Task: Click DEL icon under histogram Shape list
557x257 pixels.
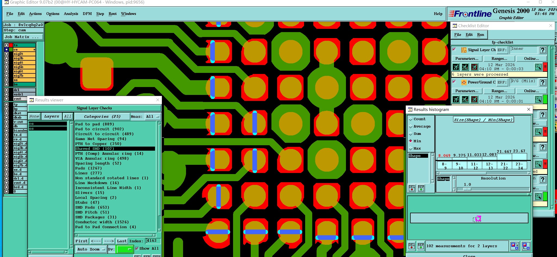Action: coord(412,188)
